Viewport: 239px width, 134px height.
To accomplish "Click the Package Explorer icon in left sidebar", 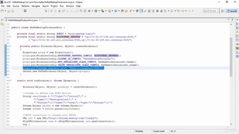I will 2,24.
